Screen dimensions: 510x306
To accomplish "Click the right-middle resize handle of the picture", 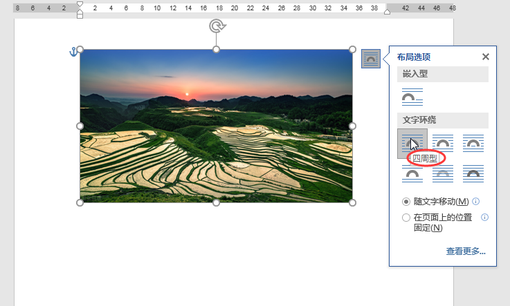I will click(352, 126).
